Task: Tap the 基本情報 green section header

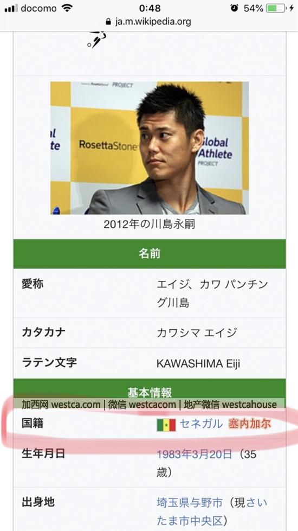Action: click(x=150, y=393)
